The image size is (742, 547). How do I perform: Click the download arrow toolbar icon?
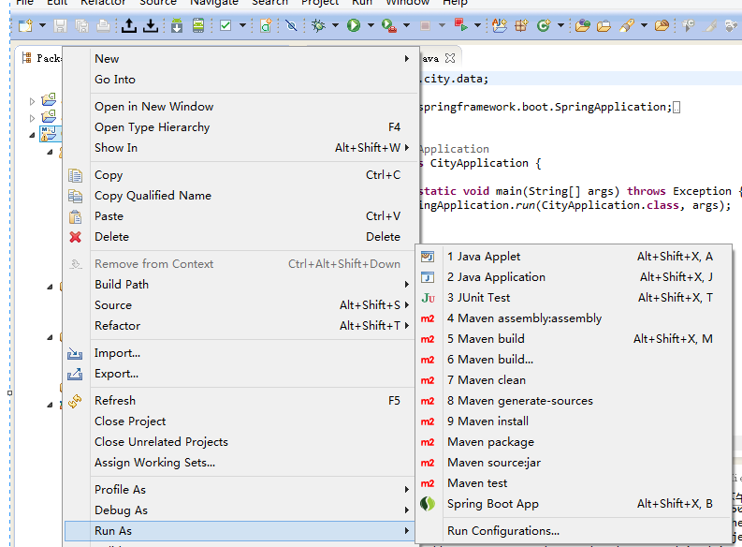[x=151, y=25]
